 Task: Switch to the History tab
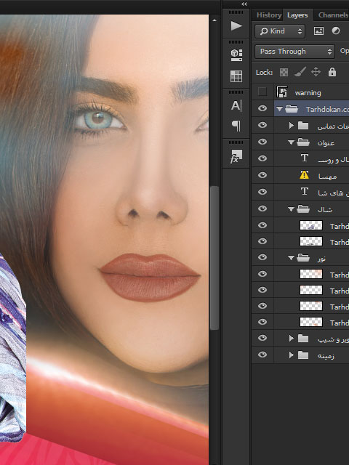click(x=269, y=15)
